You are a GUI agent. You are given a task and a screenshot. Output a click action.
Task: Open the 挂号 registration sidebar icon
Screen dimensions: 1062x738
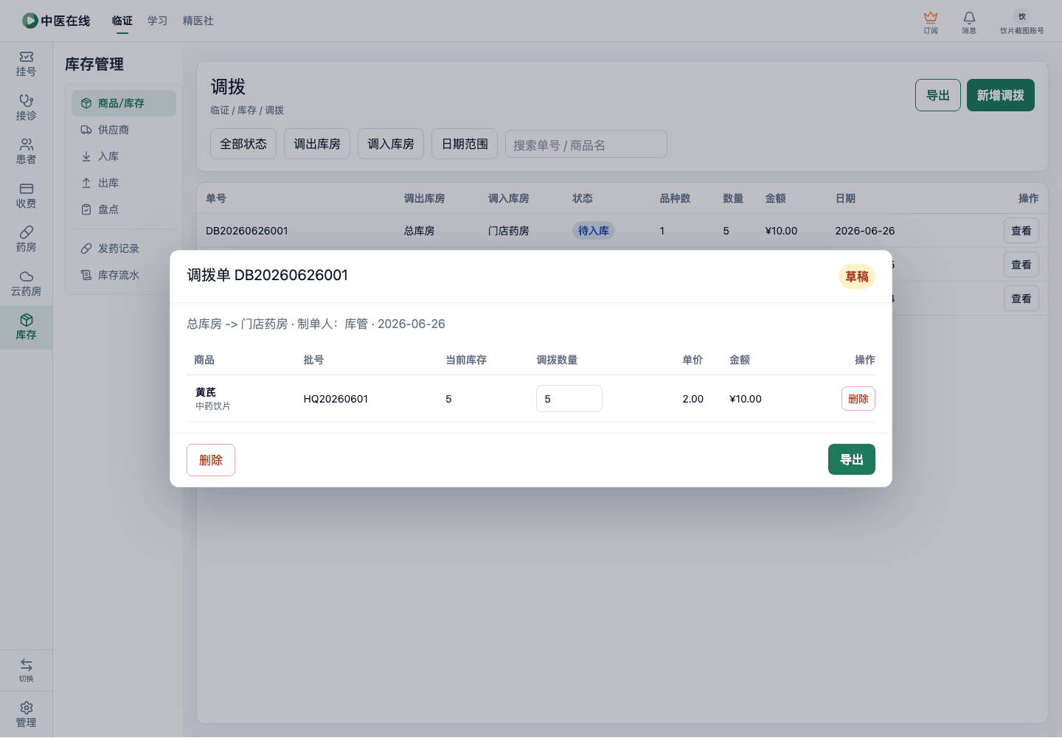click(27, 57)
